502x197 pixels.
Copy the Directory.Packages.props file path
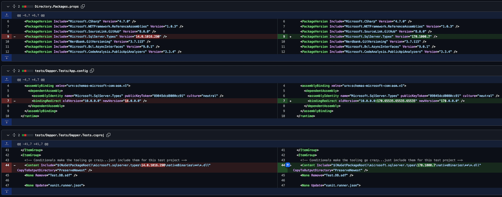[83, 7]
